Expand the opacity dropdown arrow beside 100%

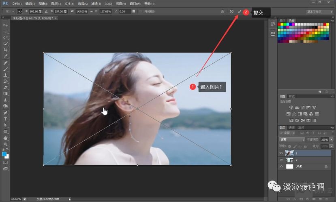[332, 139]
